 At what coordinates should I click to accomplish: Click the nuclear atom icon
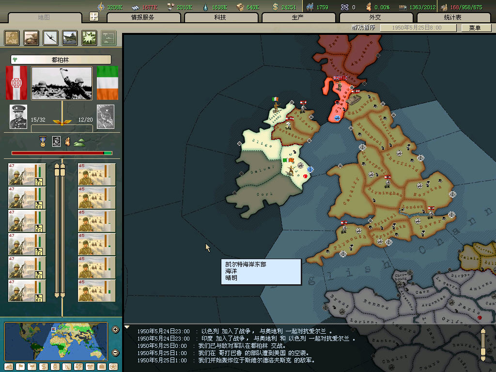click(344, 7)
